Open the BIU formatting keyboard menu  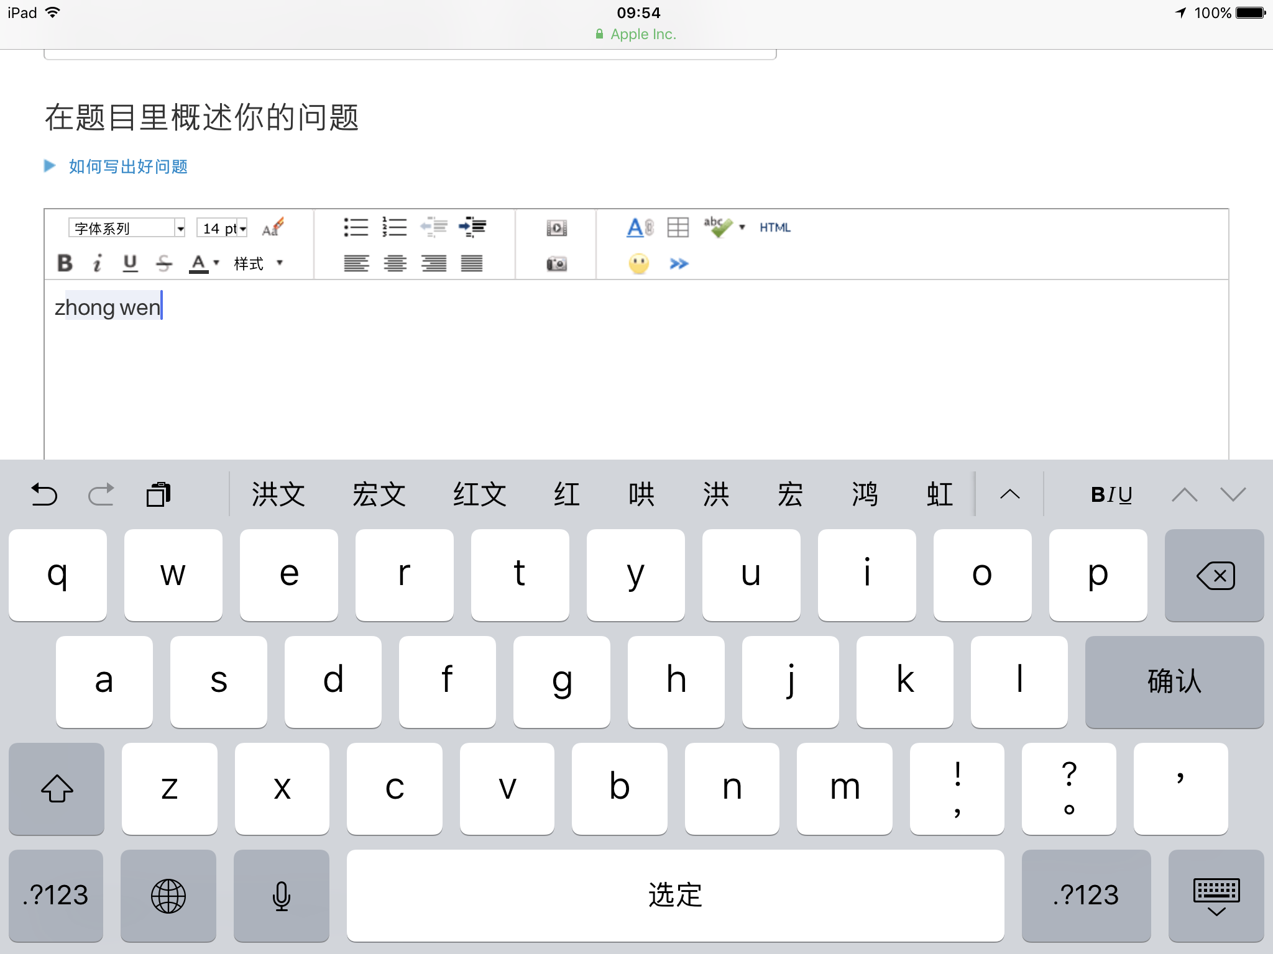(x=1111, y=494)
